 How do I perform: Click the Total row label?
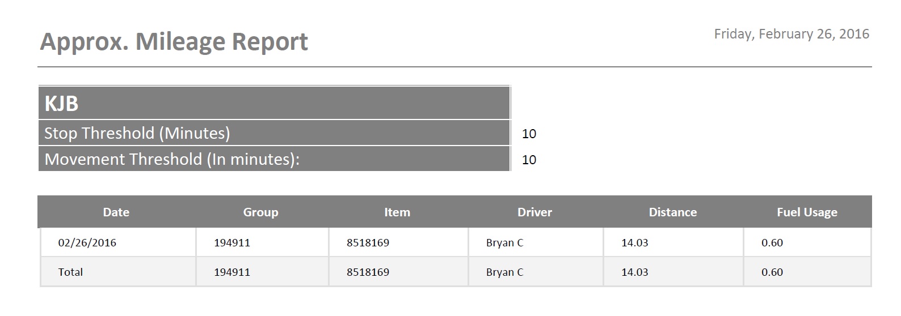pyautogui.click(x=70, y=272)
